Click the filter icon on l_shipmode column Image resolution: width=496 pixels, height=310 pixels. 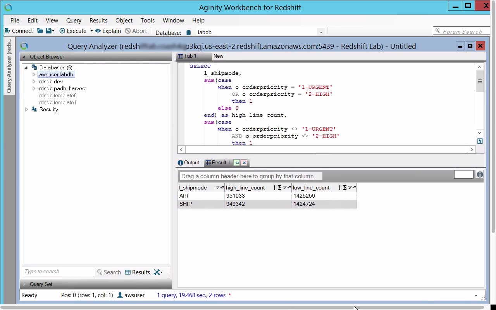[x=217, y=188]
